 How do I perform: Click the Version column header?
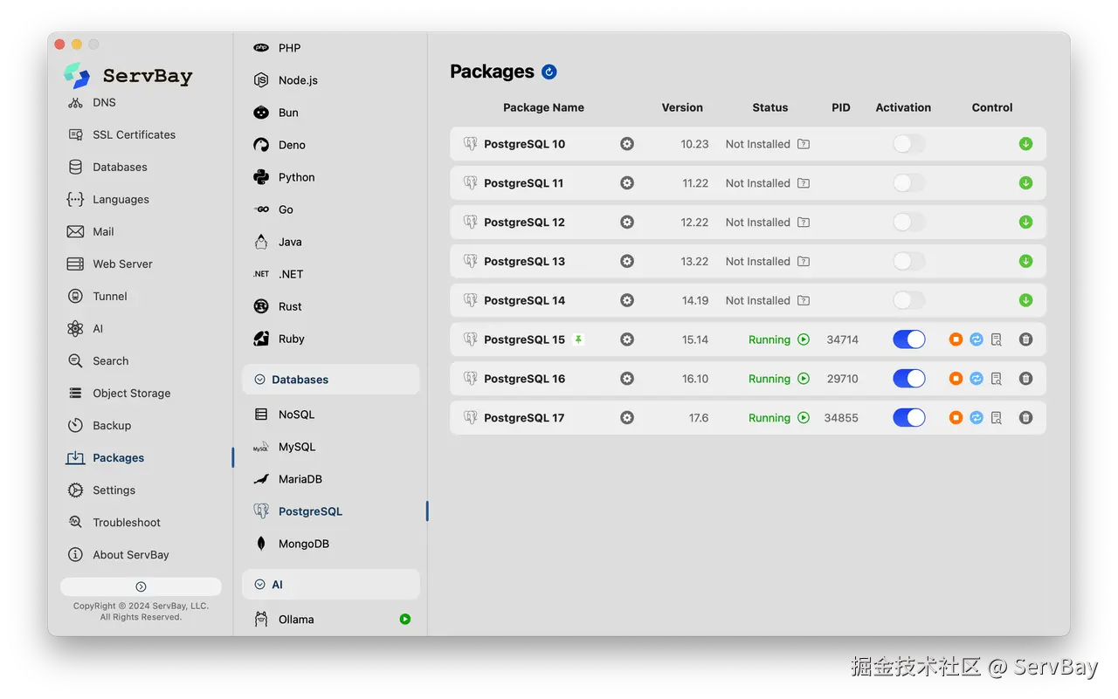[x=682, y=107]
